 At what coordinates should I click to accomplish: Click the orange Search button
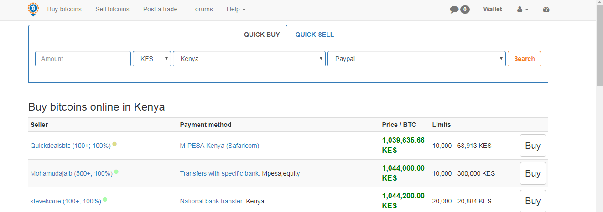524,59
